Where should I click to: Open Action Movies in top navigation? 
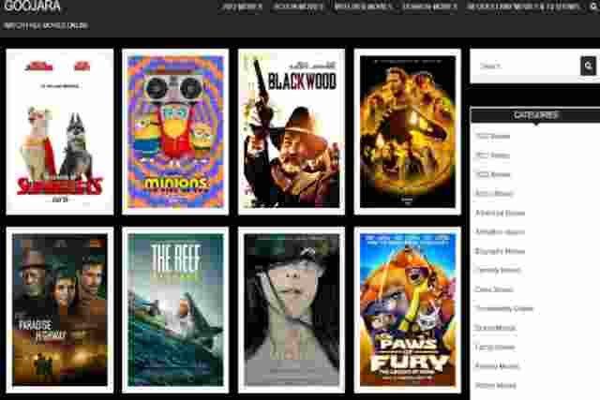tap(298, 7)
